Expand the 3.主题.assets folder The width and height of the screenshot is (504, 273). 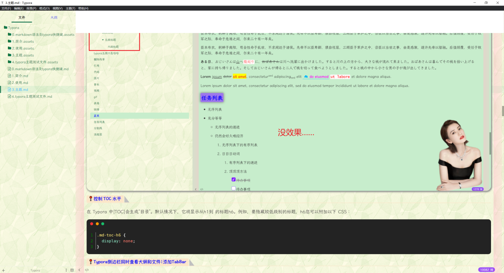(x=20, y=55)
